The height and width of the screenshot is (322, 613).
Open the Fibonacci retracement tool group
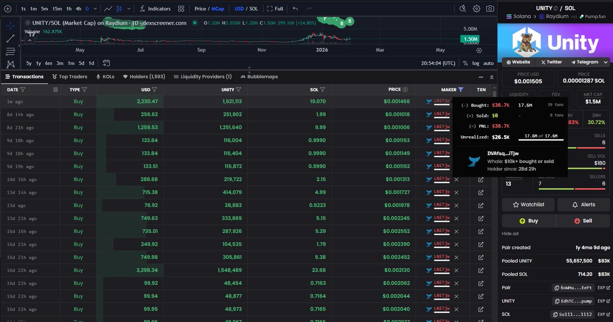coord(10,52)
